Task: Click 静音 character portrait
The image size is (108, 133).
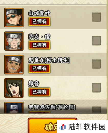Action: [14, 88]
